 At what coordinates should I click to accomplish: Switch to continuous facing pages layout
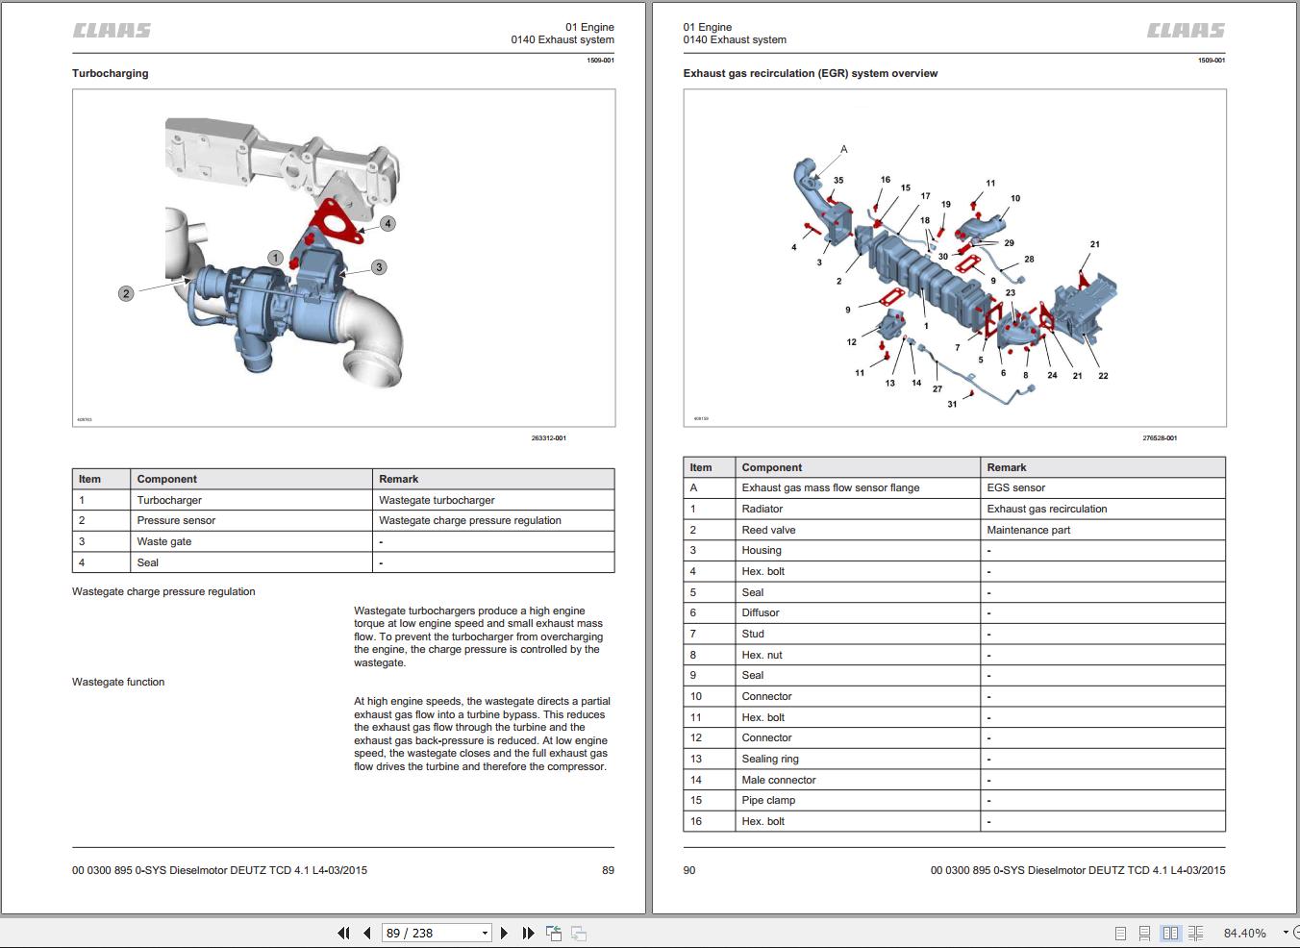point(1195,933)
